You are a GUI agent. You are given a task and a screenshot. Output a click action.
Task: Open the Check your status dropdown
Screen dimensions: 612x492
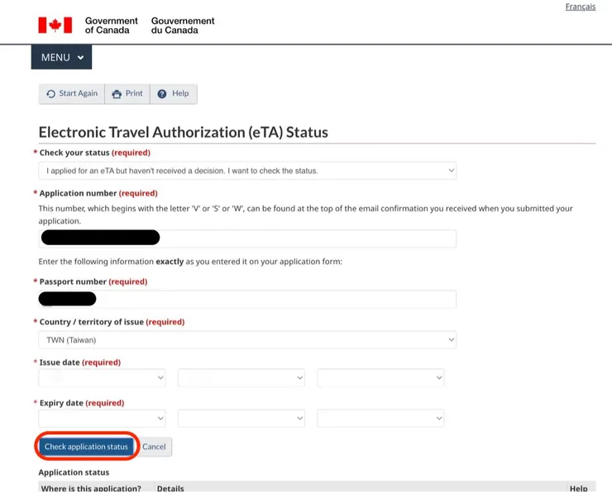tap(247, 171)
